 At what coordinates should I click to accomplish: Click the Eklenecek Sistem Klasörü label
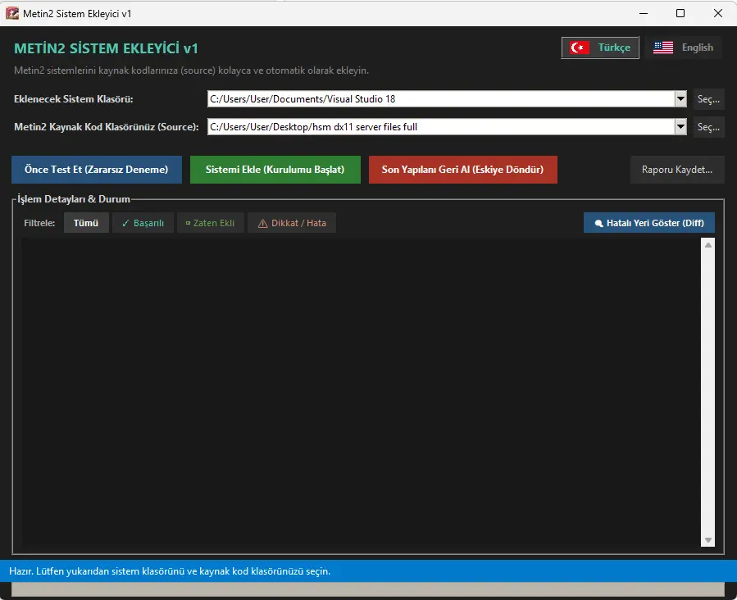74,99
